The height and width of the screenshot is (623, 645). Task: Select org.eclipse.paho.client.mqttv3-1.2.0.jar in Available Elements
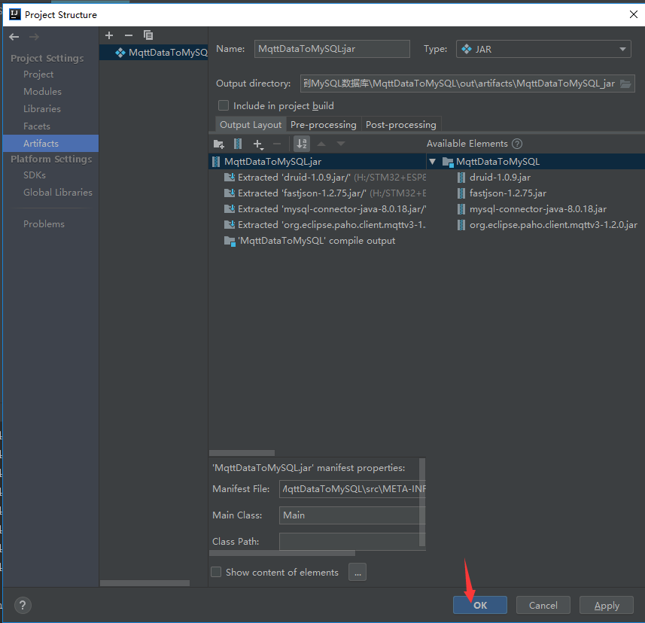tap(547, 225)
